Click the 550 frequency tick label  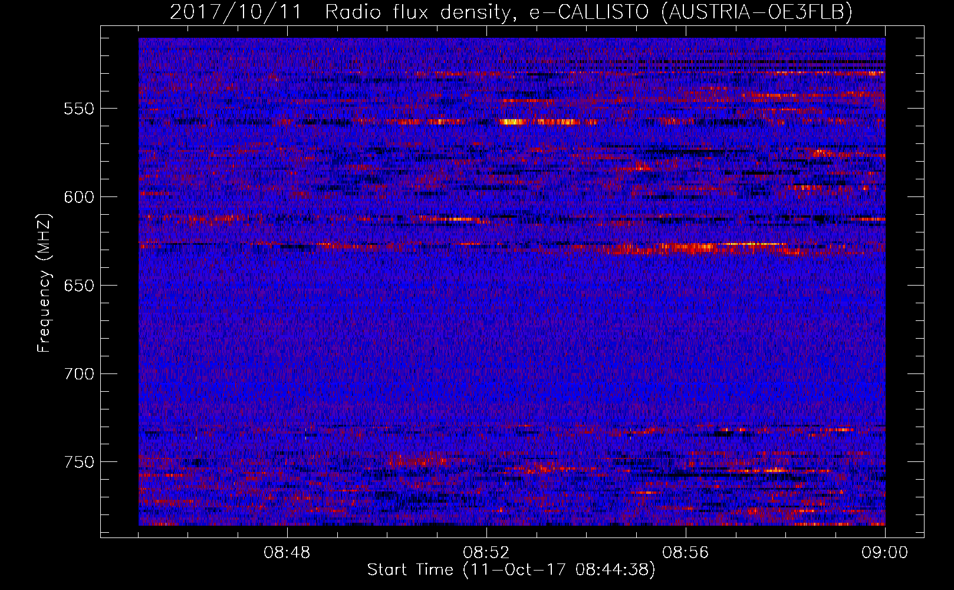(79, 109)
